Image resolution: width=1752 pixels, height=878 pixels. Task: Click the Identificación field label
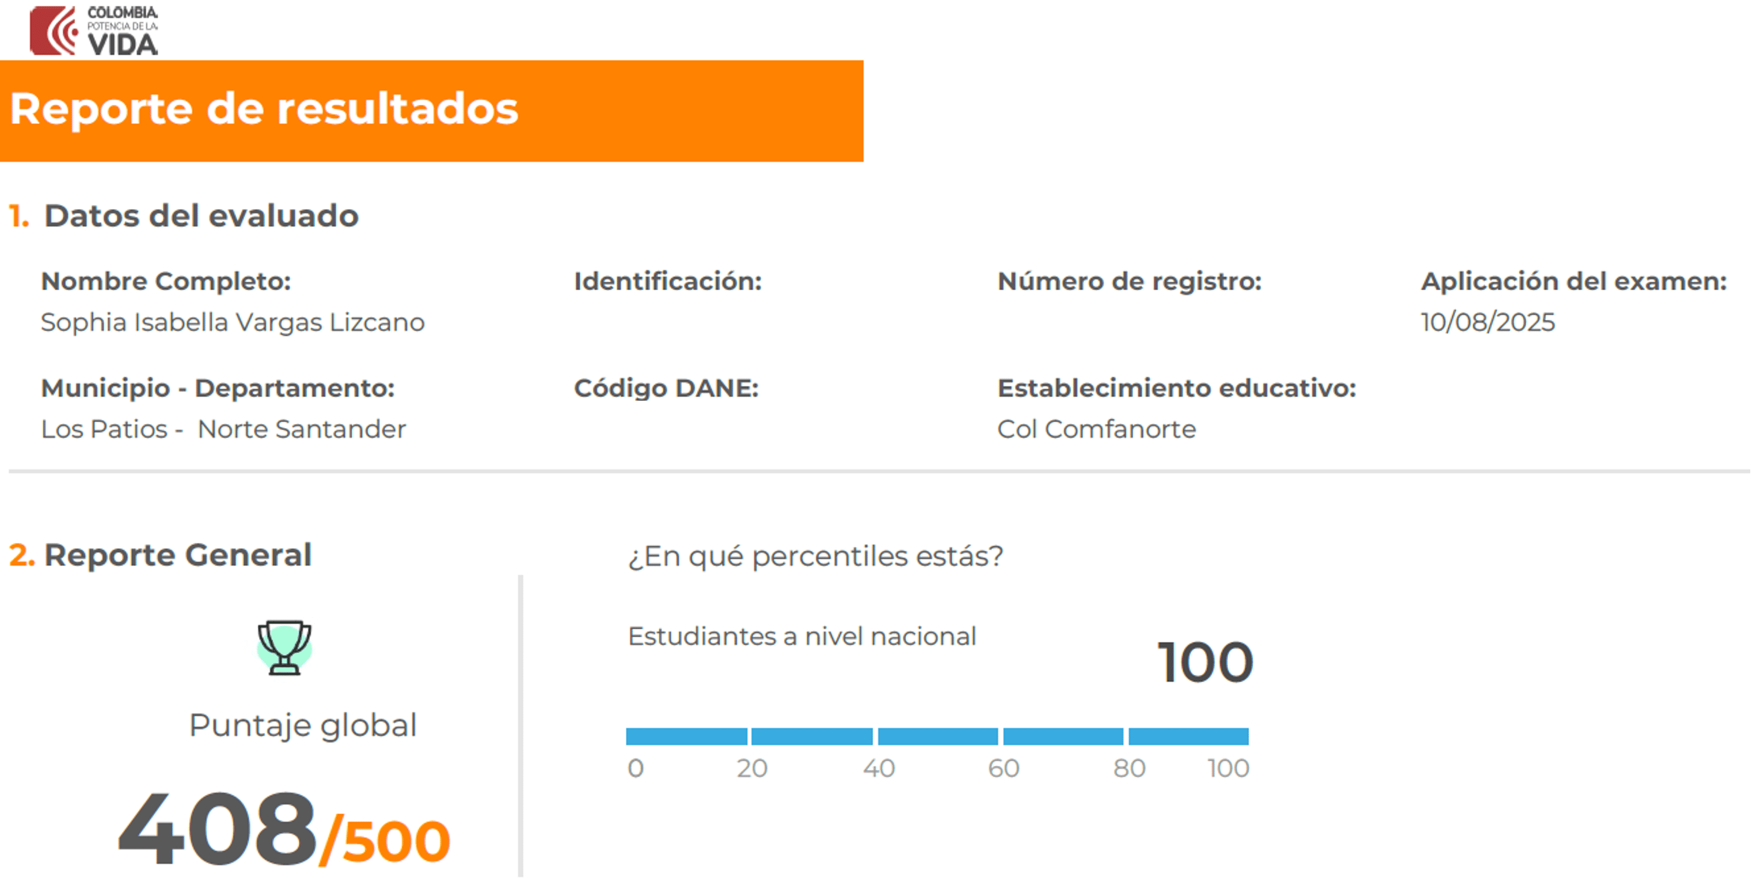click(667, 282)
